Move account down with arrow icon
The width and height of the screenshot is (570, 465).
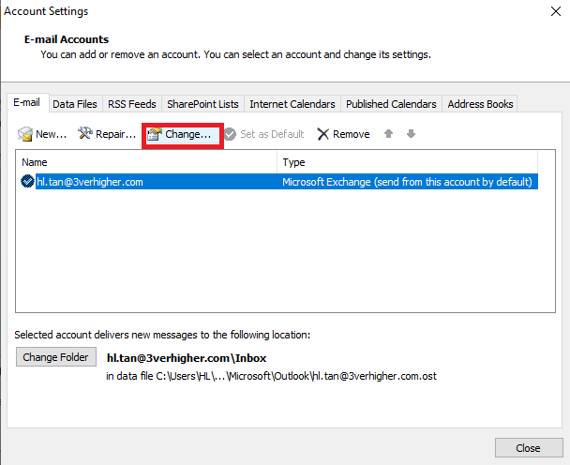click(x=412, y=134)
